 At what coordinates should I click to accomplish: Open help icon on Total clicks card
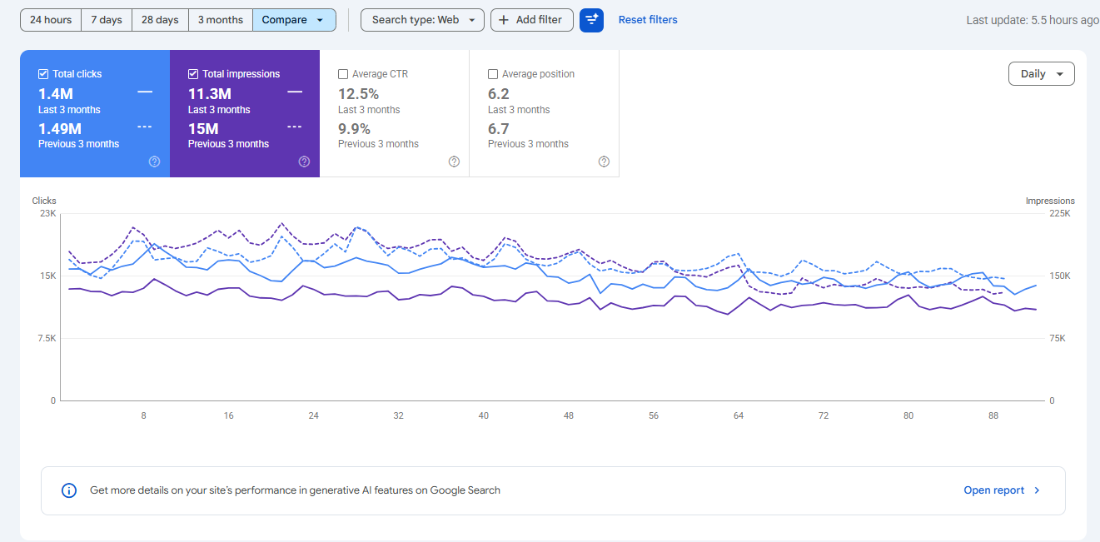154,162
